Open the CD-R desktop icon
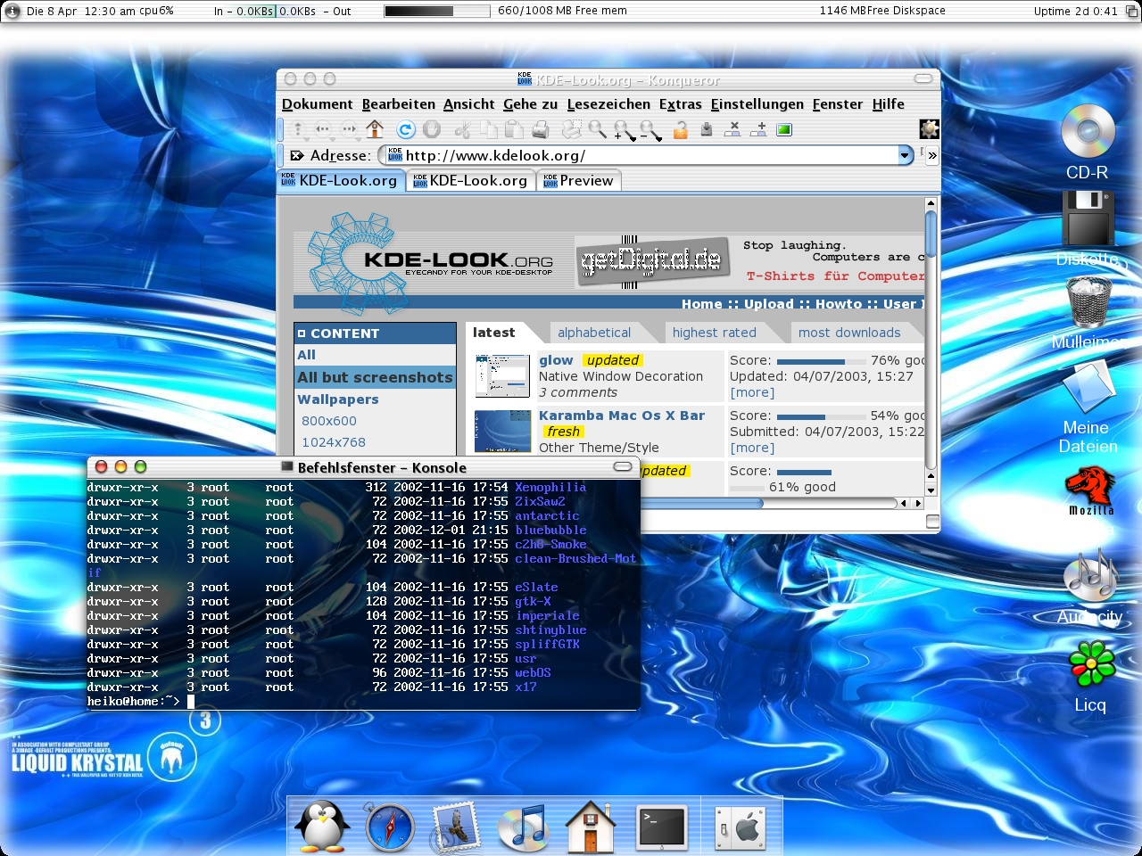This screenshot has height=856, width=1142. (x=1088, y=143)
